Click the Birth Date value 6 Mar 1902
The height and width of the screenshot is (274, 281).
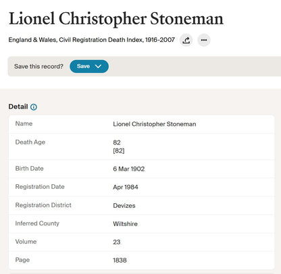click(x=129, y=169)
